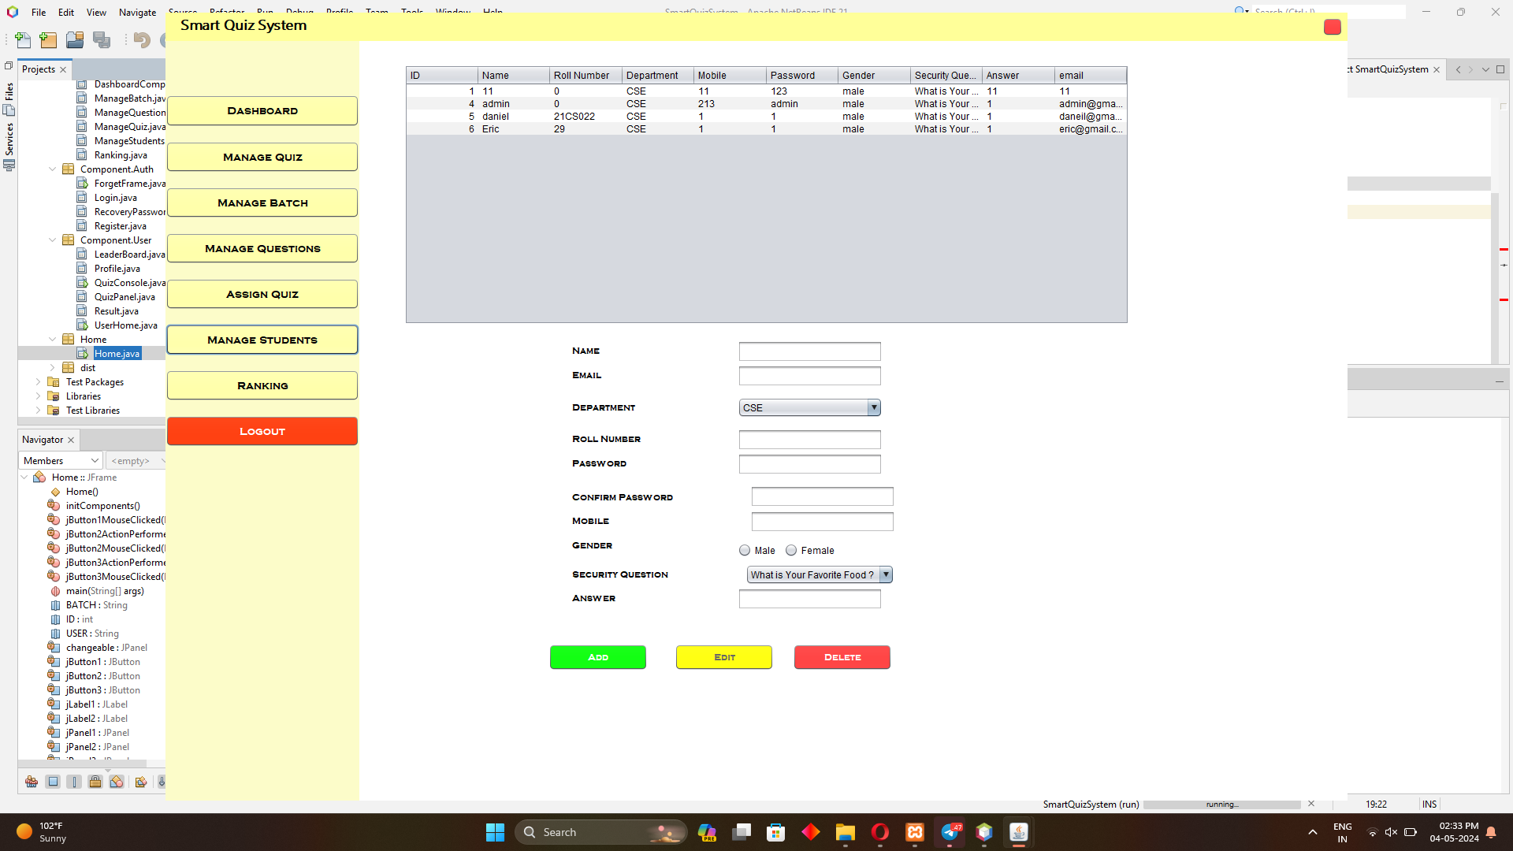Click into the Roll Number input field

pos(809,440)
